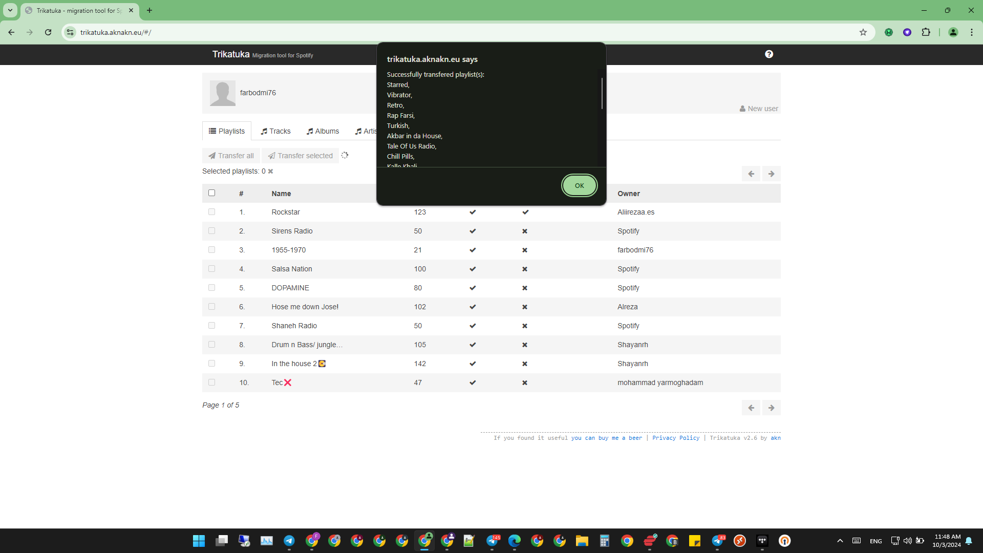Viewport: 983px width, 553px height.
Task: Open Microsoft Edge from the taskbar
Action: tap(515, 541)
